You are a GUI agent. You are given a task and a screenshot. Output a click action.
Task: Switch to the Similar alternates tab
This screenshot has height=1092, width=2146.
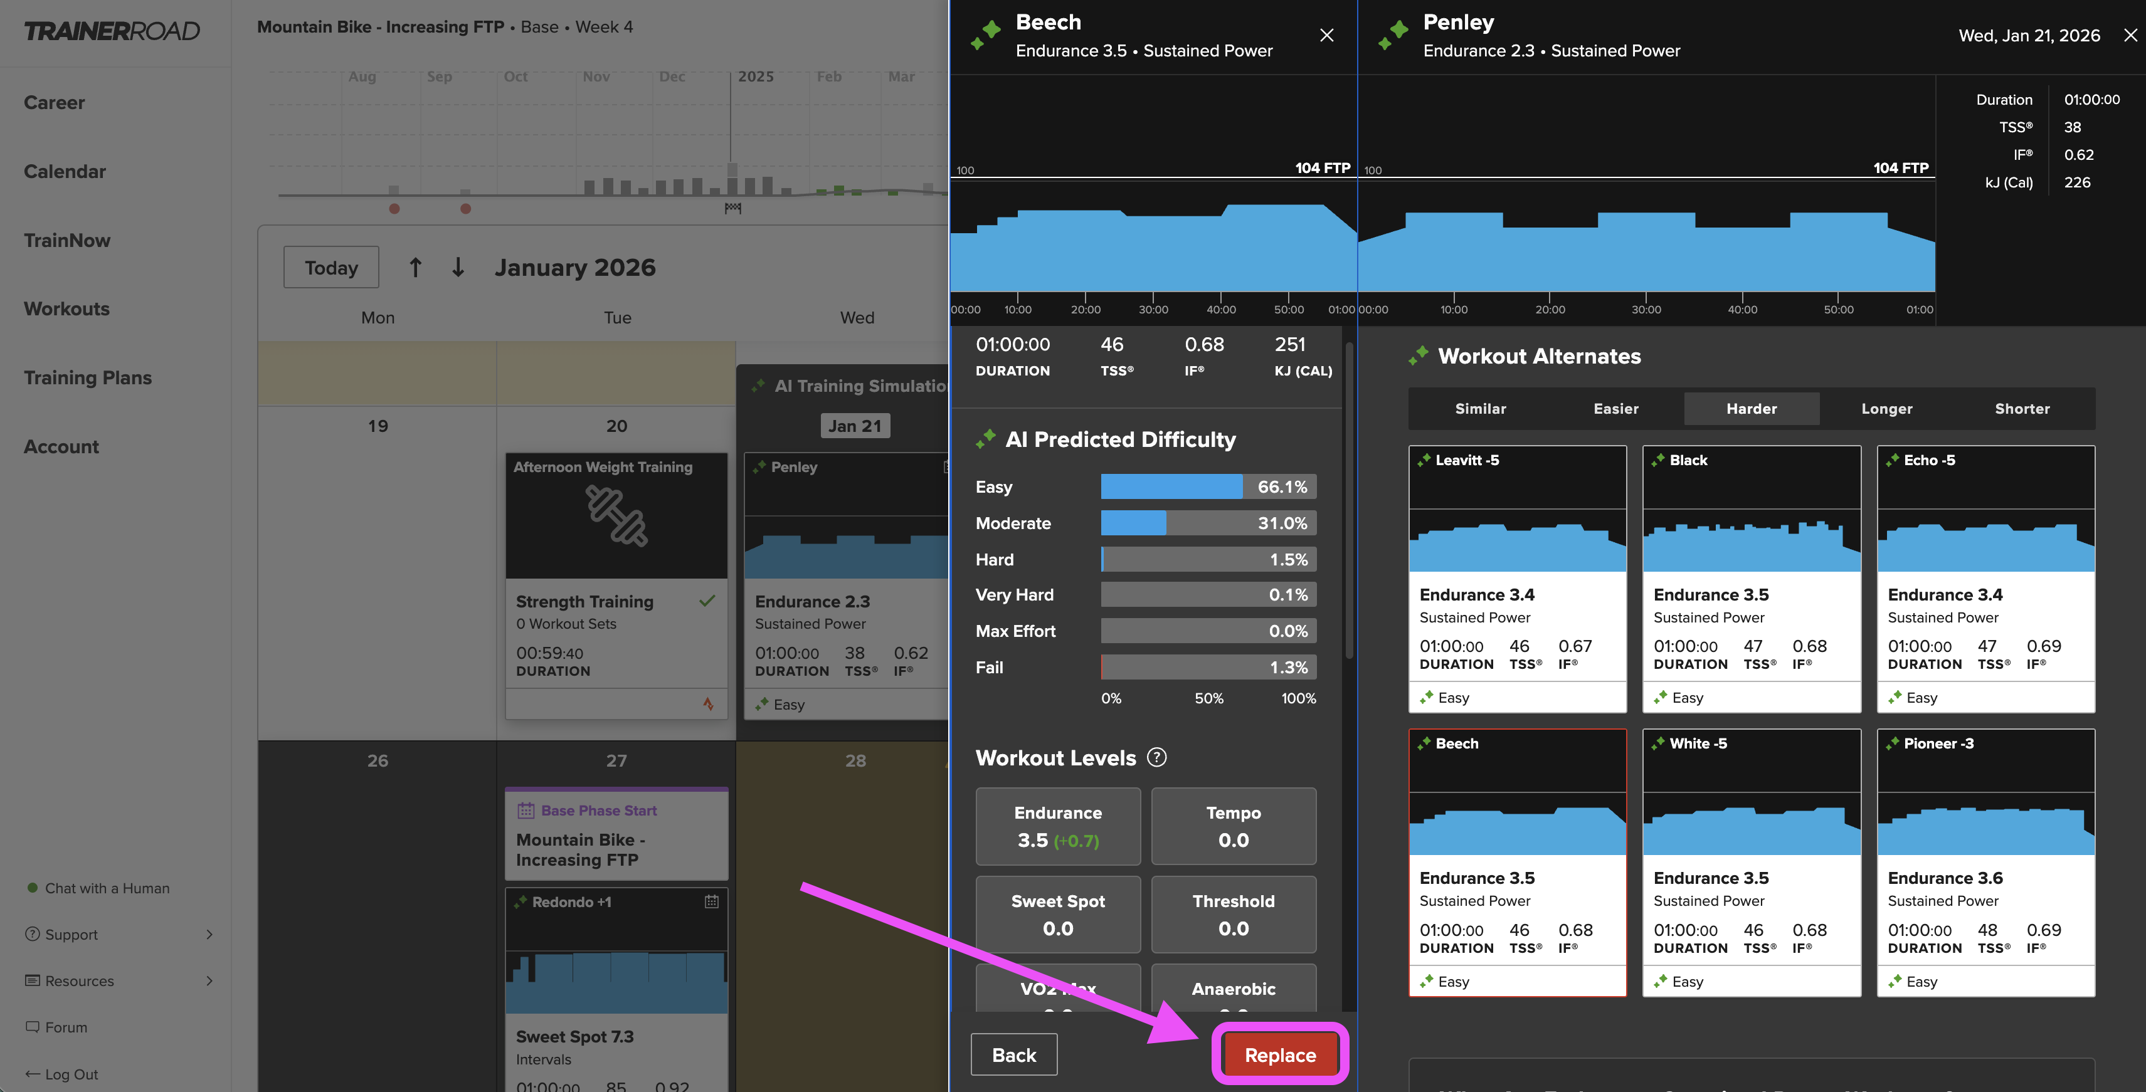1481,409
